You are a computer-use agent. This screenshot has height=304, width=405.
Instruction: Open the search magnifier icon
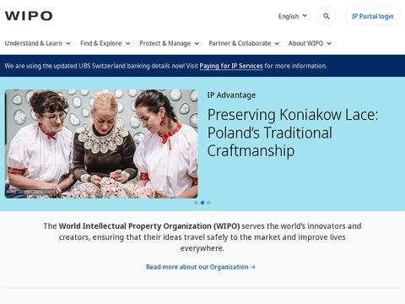(327, 16)
